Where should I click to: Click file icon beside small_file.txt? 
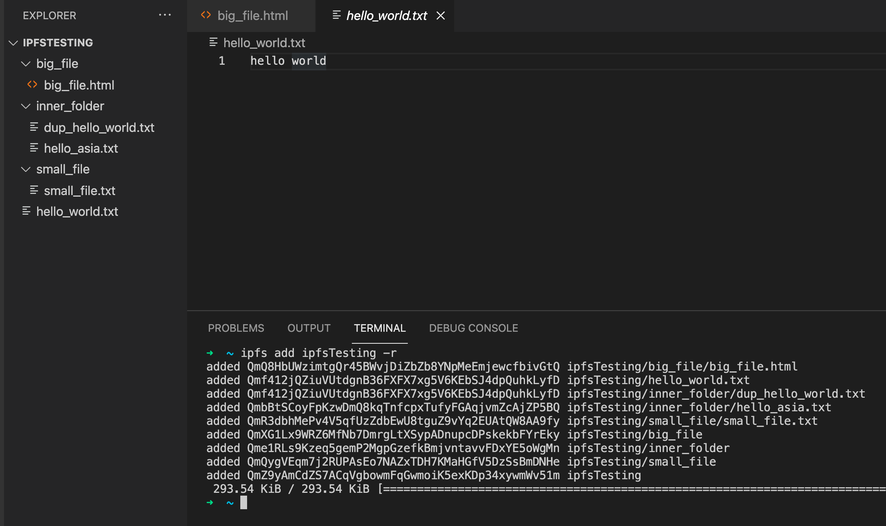[34, 190]
